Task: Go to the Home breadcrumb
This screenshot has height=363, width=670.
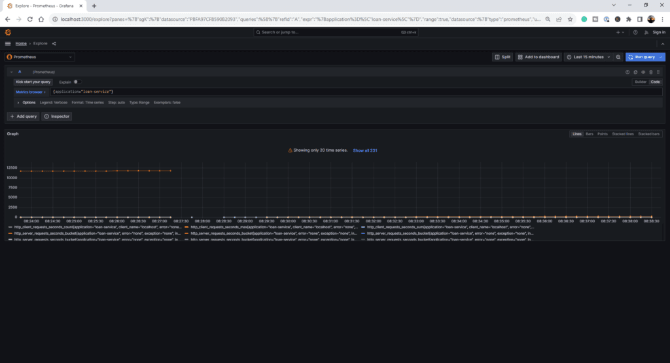Action: point(21,44)
